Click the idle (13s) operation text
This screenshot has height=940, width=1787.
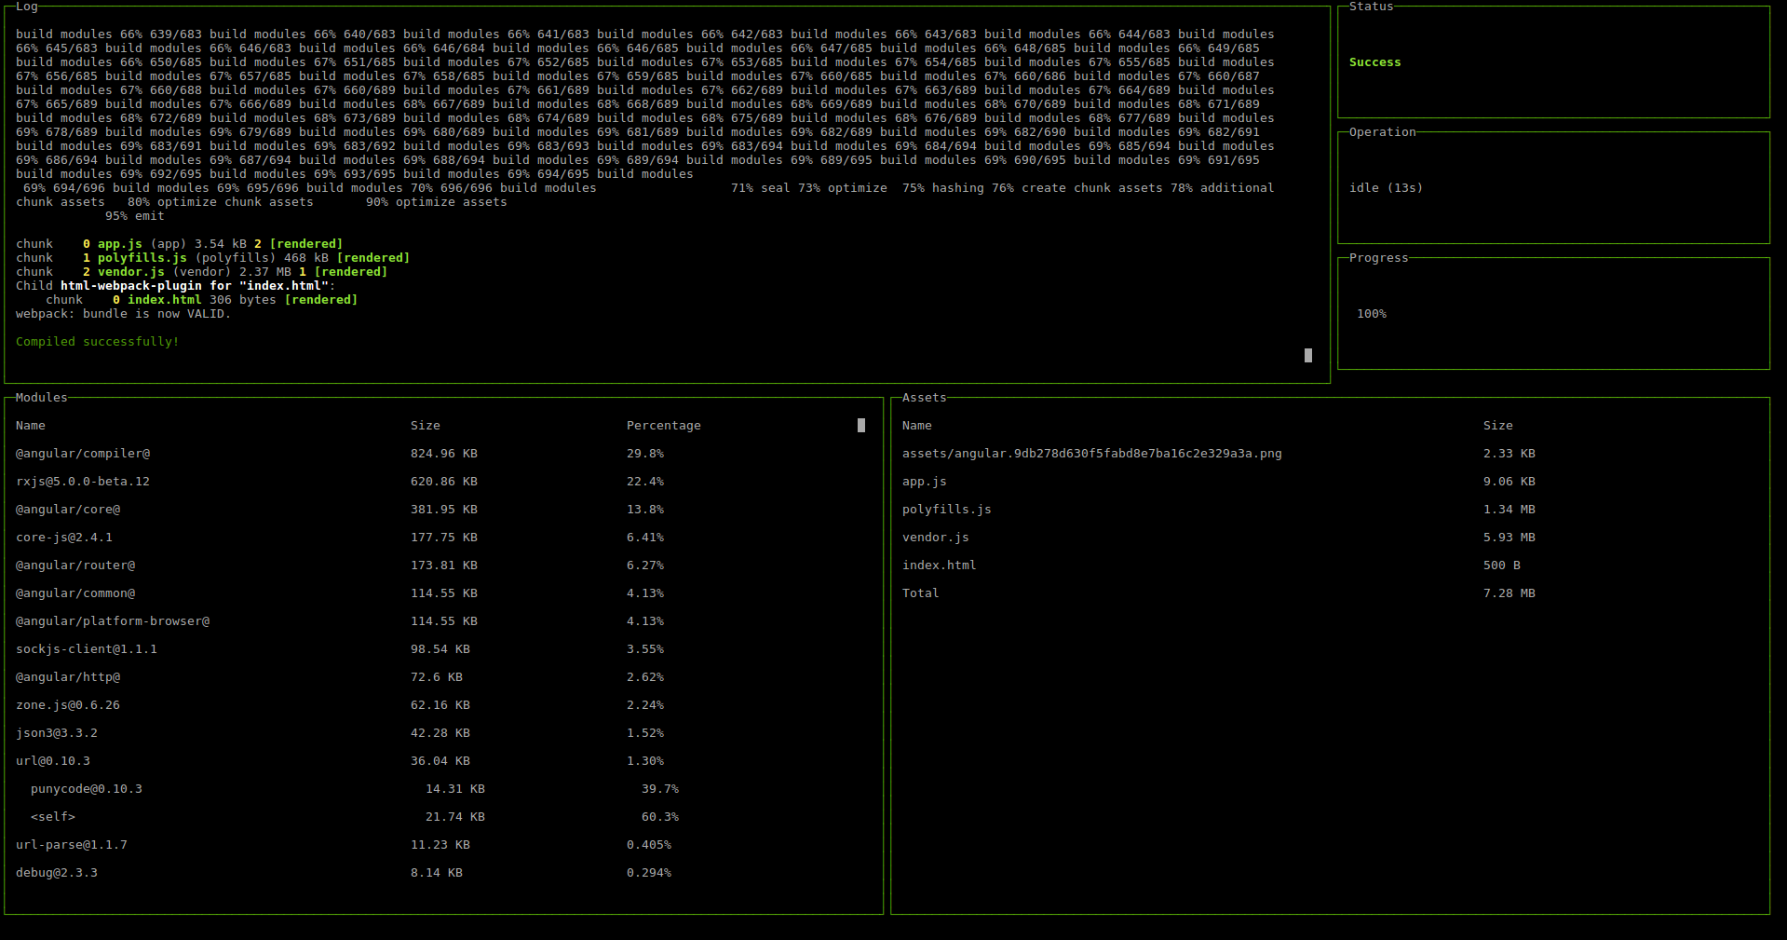pos(1387,188)
